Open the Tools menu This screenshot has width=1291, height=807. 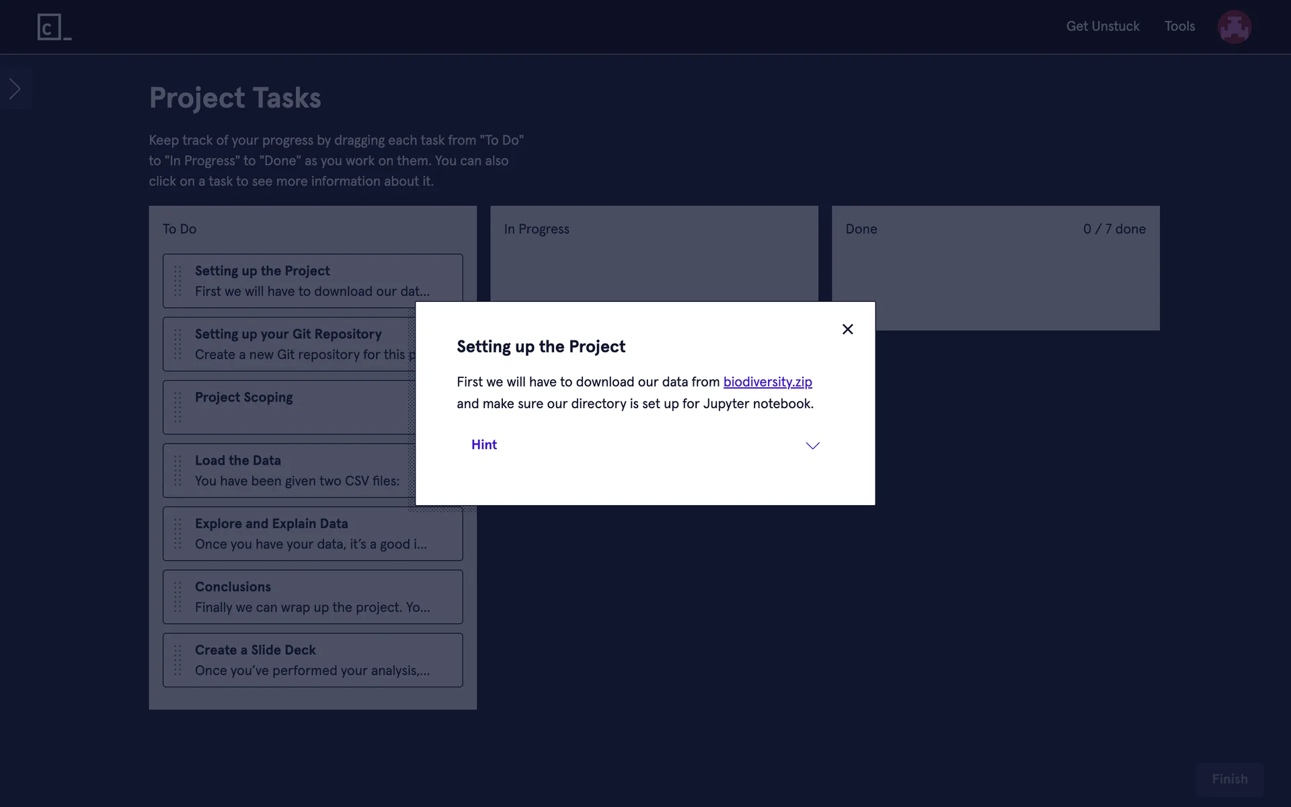(x=1179, y=26)
